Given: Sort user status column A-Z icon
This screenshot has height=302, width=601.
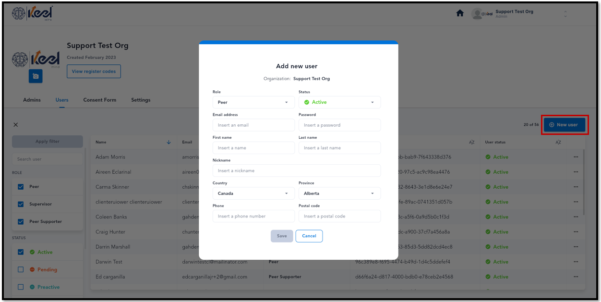Looking at the screenshot, I should tap(558, 142).
